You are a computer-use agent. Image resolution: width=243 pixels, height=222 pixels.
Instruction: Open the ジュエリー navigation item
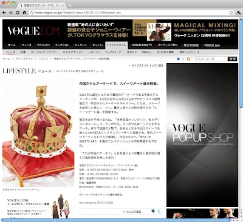click(81, 45)
